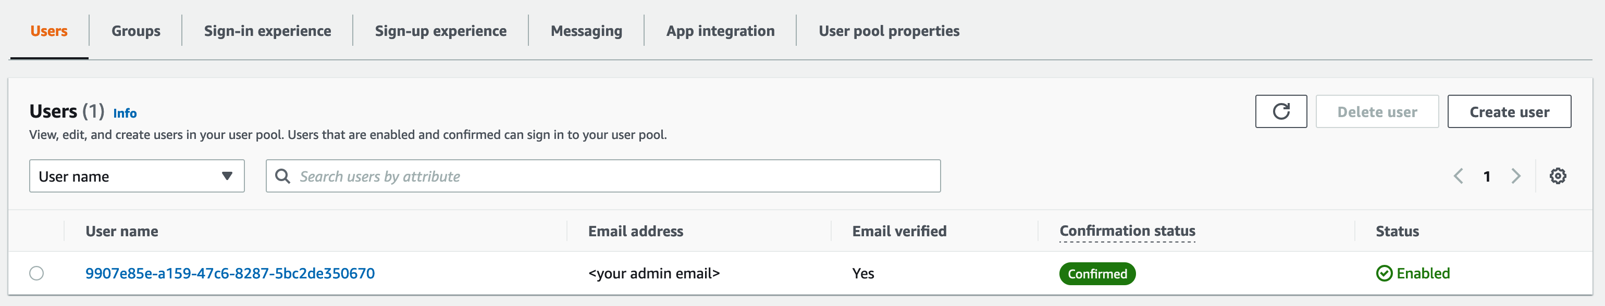Image resolution: width=1605 pixels, height=306 pixels.
Task: Select the user row radio button
Action: click(x=37, y=273)
